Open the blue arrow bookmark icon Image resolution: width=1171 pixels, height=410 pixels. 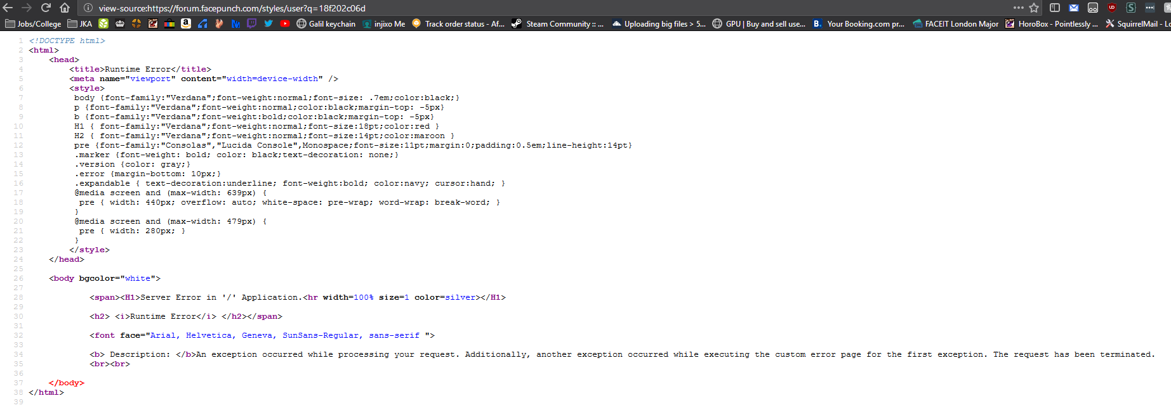202,23
